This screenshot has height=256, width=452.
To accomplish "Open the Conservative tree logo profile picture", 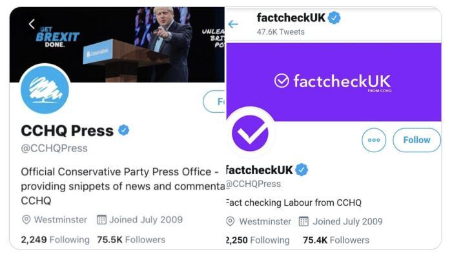I will click(45, 90).
